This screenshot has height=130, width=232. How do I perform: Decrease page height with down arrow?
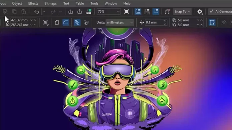31,25
